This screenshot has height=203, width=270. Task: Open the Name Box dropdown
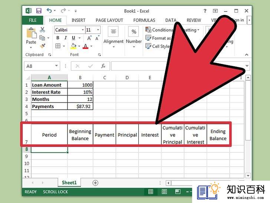(x=56, y=66)
